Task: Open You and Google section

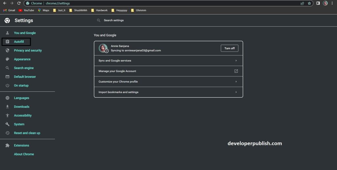Action: 25,33
